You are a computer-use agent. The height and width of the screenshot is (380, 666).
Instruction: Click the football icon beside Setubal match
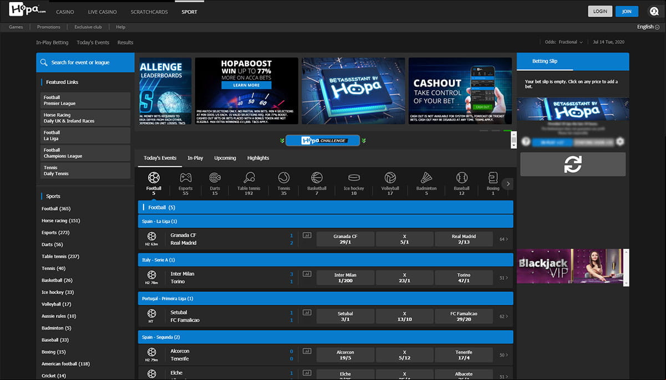point(151,312)
